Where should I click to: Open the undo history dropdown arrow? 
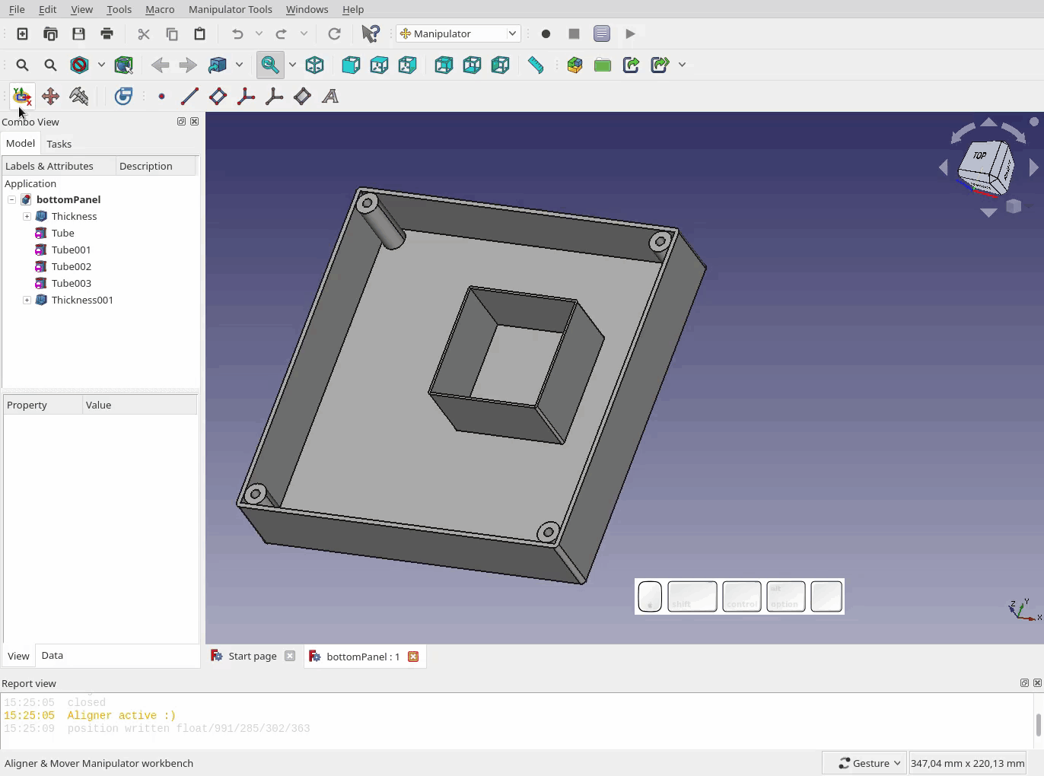click(259, 33)
